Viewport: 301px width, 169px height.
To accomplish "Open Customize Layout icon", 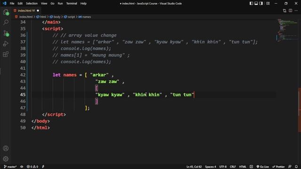I will pos(268,3).
